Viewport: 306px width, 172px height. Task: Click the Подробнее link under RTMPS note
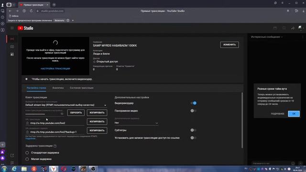click(x=31, y=139)
